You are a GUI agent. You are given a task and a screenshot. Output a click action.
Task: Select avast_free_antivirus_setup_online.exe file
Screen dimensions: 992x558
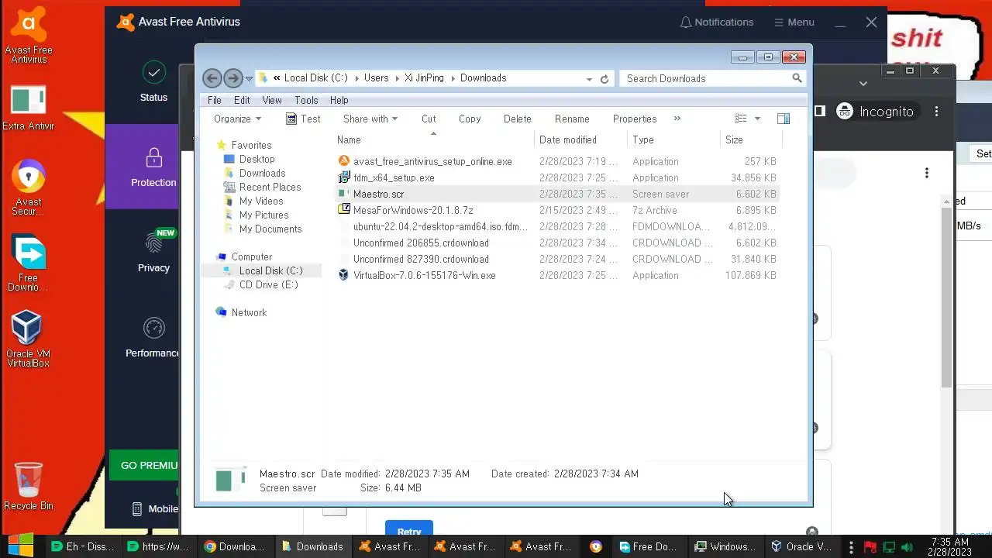(x=556, y=161)
